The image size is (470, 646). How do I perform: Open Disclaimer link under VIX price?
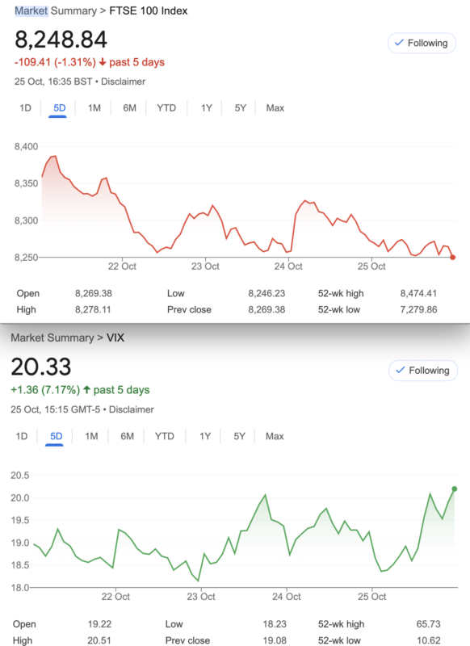point(131,409)
